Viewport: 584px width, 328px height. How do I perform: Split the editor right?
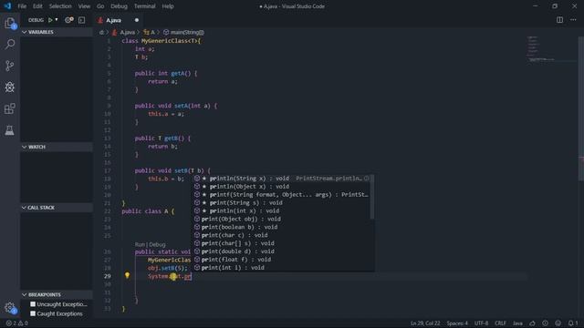tap(559, 20)
